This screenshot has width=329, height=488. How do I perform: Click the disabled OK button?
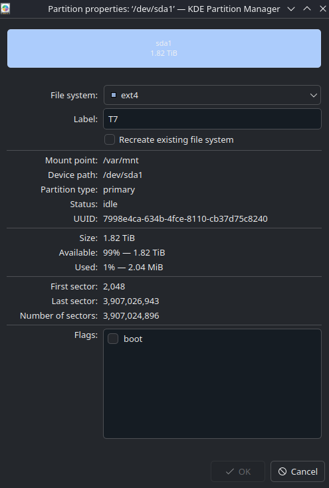(x=238, y=471)
